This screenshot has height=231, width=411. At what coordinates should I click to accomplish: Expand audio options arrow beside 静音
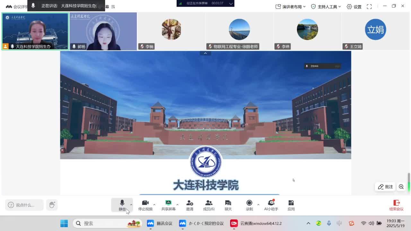click(x=131, y=205)
